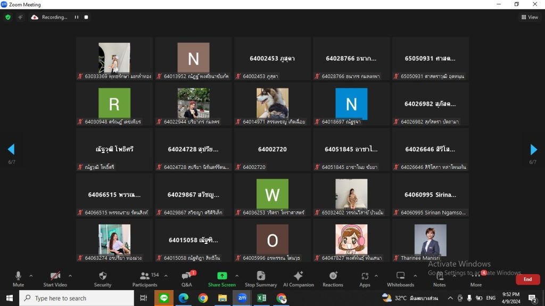Go to the previous participants page
Viewport: 545px width, 306px height.
pos(11,149)
